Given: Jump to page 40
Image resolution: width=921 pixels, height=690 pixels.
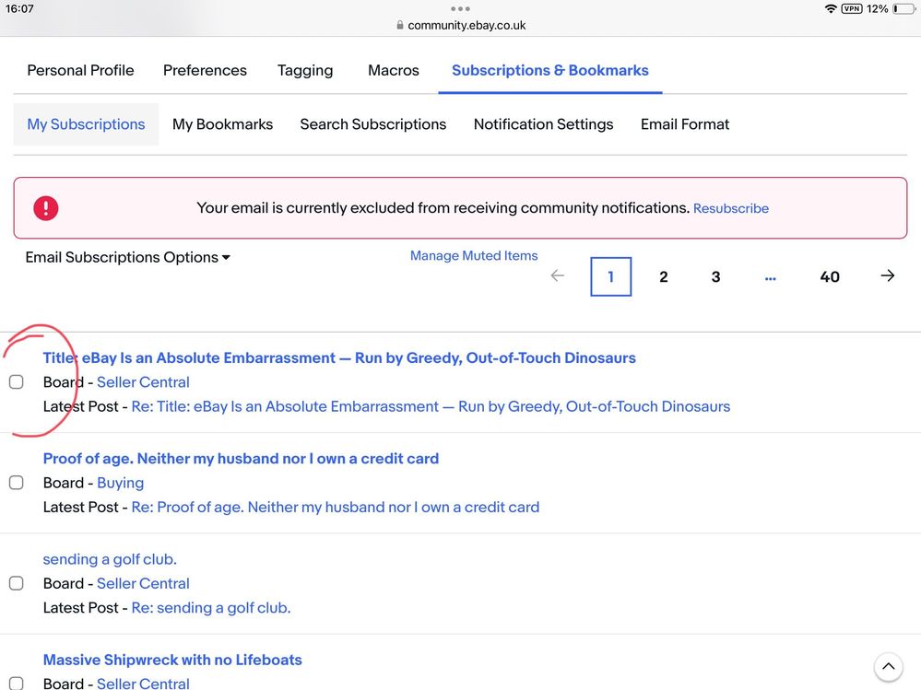Looking at the screenshot, I should coord(830,276).
